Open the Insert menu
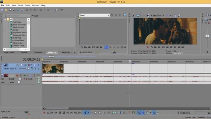The image size is (211, 119). pos(20,5)
